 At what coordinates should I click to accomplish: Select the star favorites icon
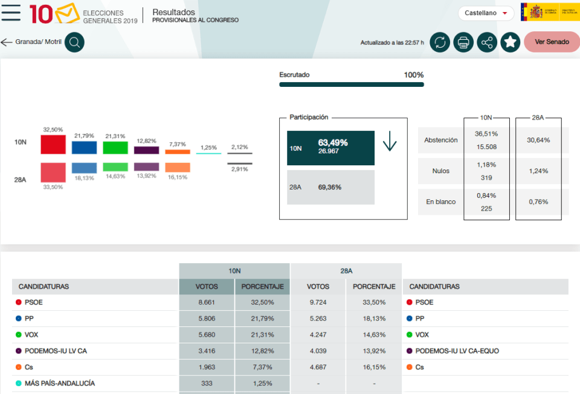click(510, 42)
